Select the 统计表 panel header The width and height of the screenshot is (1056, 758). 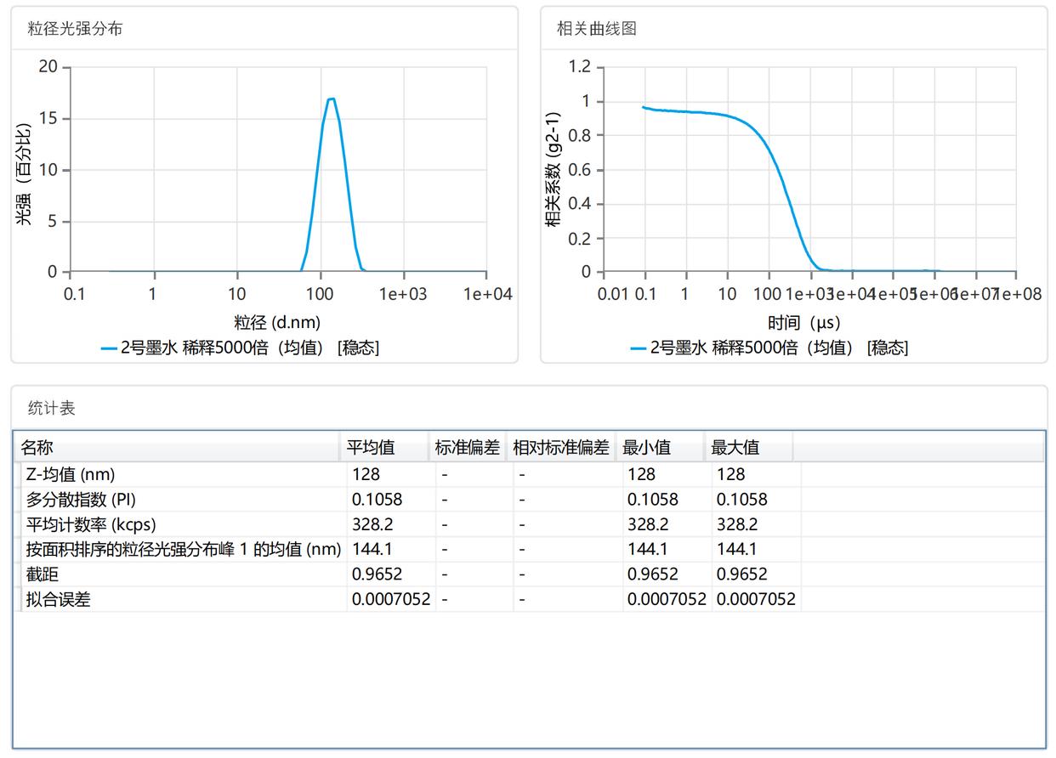coord(52,408)
